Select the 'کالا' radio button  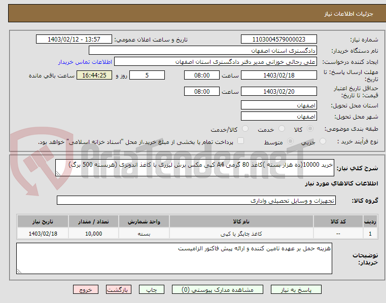(310, 129)
